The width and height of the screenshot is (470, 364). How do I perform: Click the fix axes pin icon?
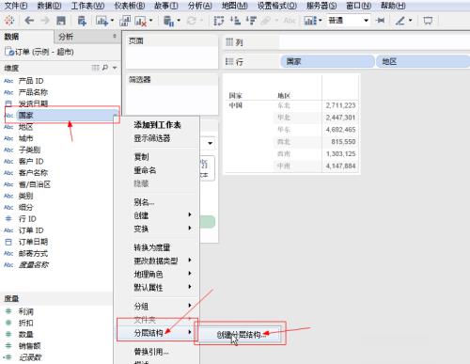[x=380, y=21]
